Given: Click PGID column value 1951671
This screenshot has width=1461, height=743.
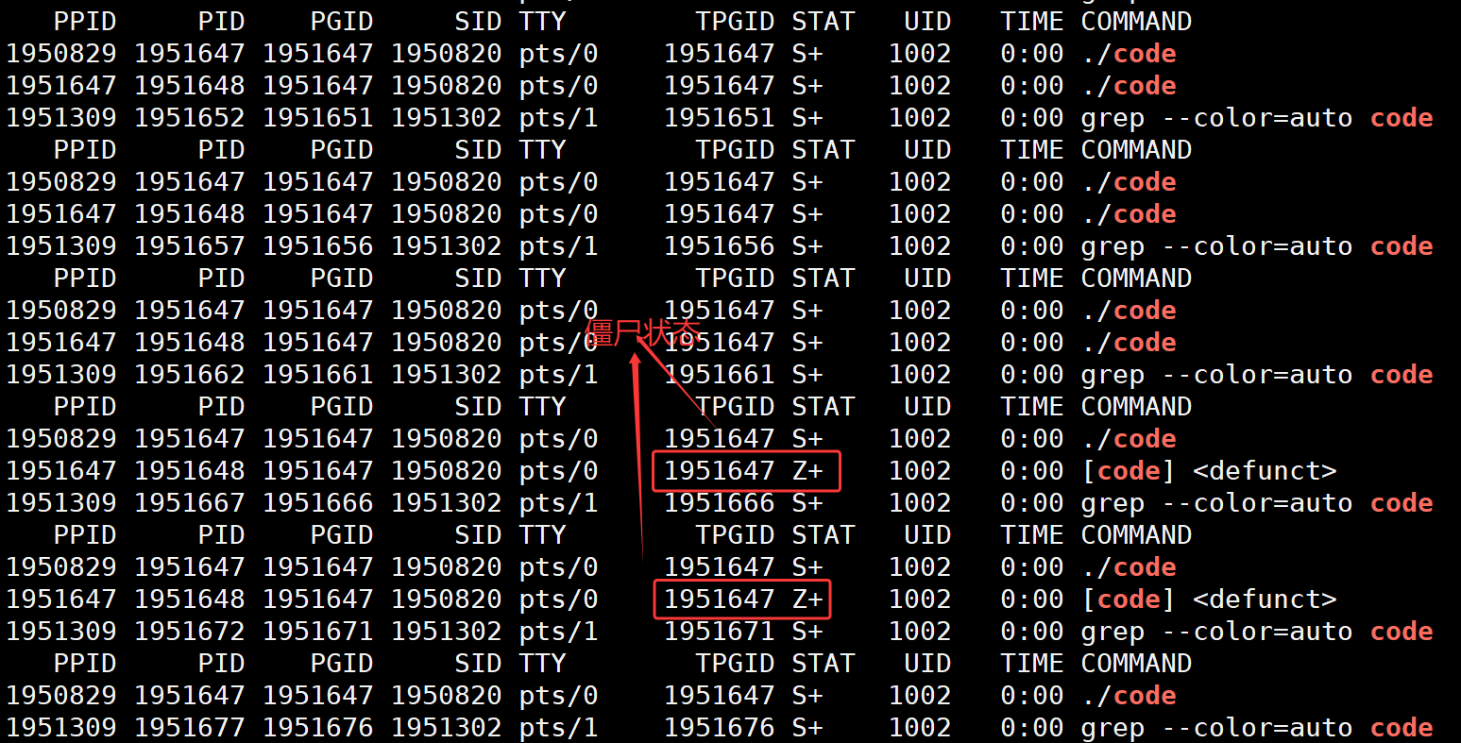Looking at the screenshot, I should (x=317, y=632).
